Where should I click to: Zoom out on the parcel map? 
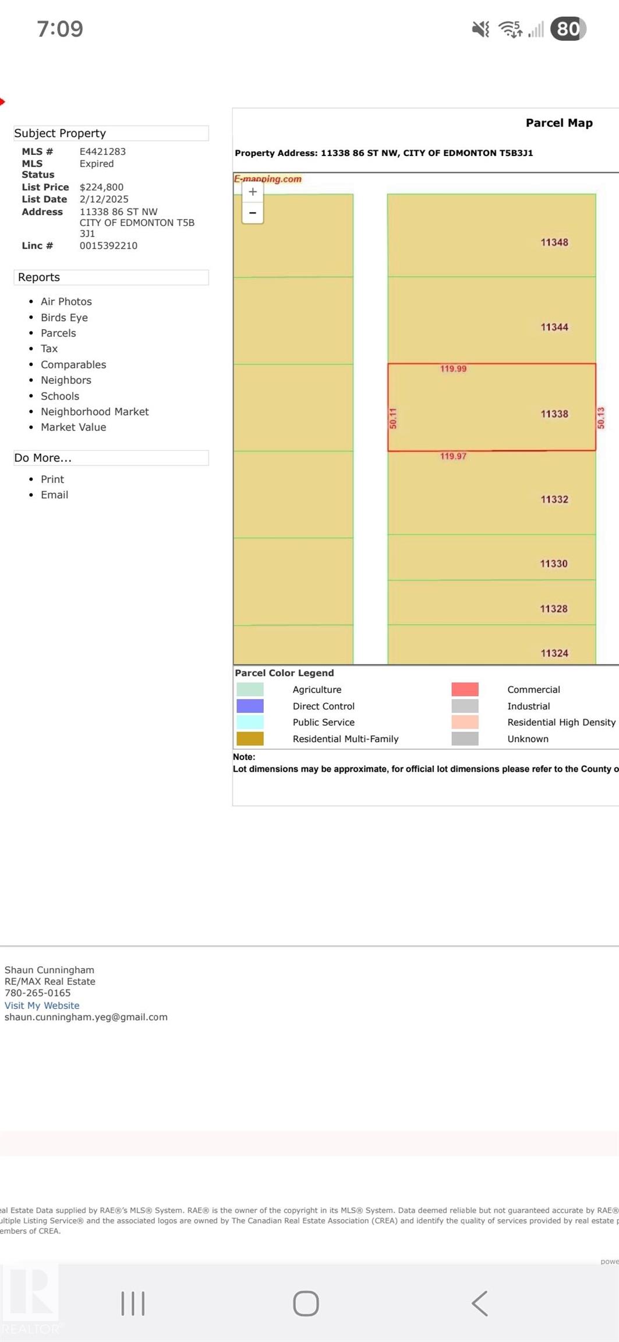(x=253, y=213)
